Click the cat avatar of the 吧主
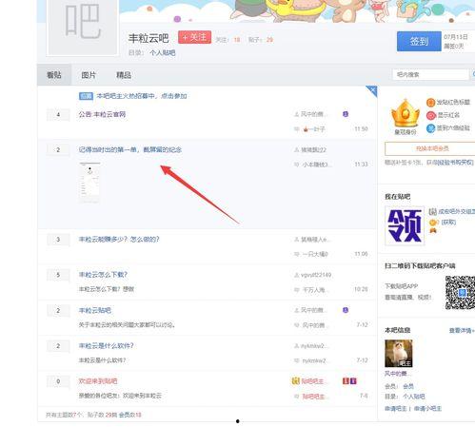This screenshot has width=475, height=427. pos(399,353)
